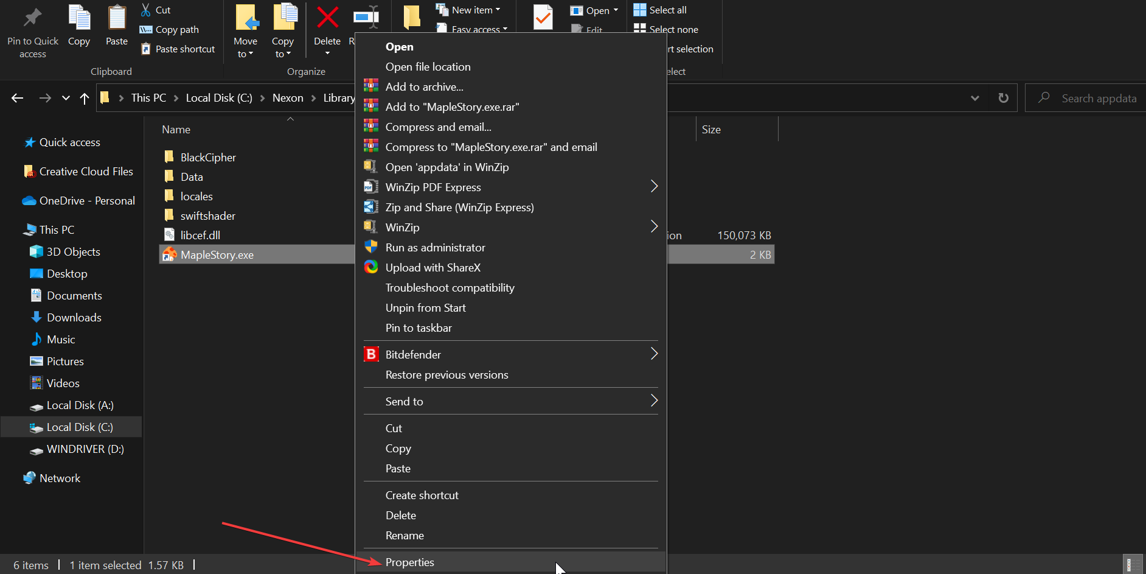Expand address bar history dropdown
Image resolution: width=1146 pixels, height=574 pixels.
tap(975, 98)
